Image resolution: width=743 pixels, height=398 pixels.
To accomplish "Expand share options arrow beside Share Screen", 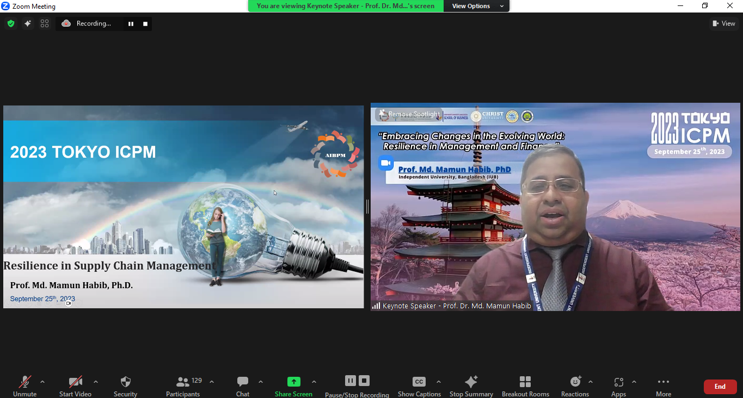I will [x=314, y=382].
